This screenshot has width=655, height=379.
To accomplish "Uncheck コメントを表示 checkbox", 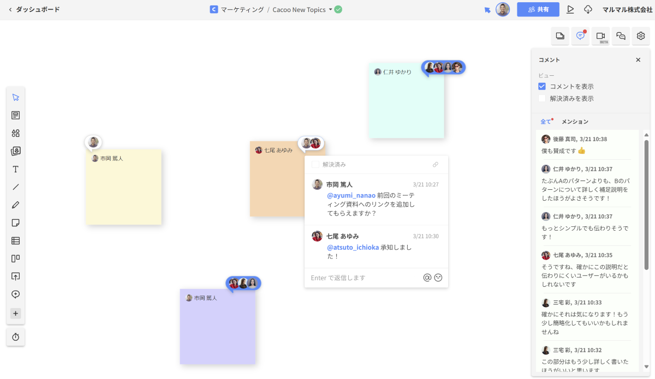I will 542,86.
